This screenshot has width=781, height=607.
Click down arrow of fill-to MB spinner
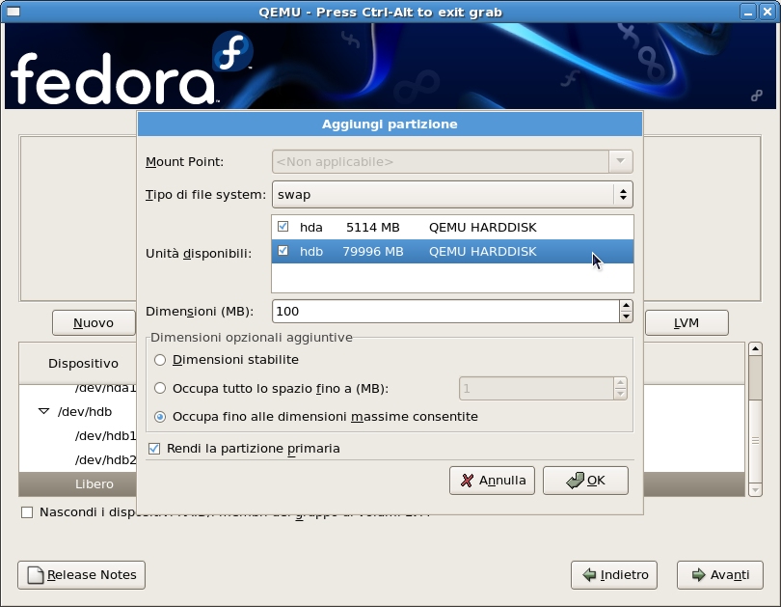pos(620,394)
